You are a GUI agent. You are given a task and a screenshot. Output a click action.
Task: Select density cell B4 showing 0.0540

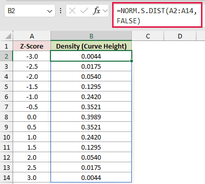click(91, 76)
